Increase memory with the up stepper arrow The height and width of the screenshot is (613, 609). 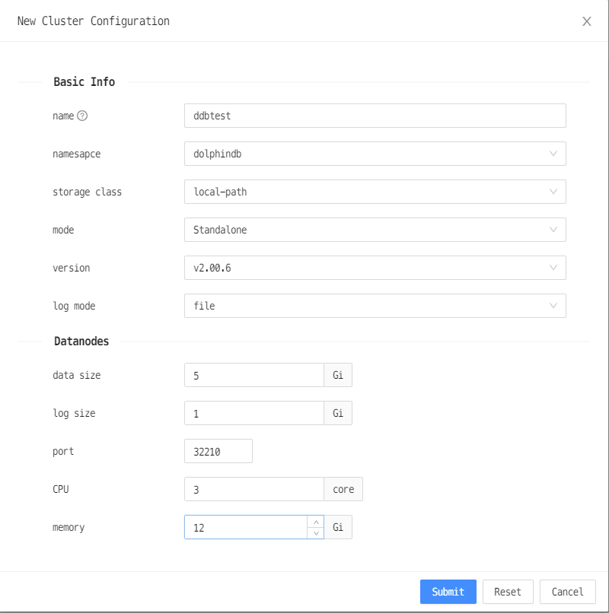pyautogui.click(x=317, y=522)
